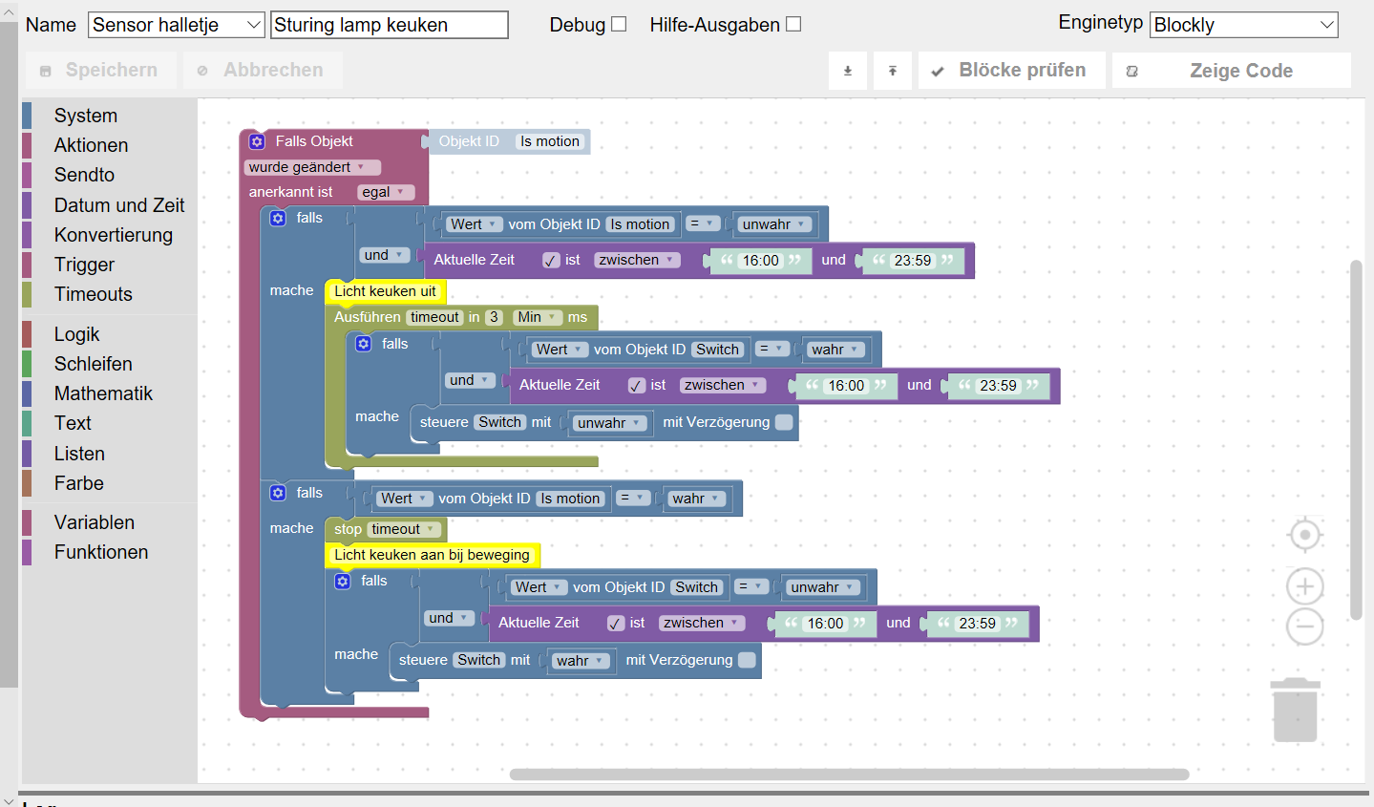
Task: Toggle Aktuelle Zeit checkbox inside timeout block
Action: point(637,385)
